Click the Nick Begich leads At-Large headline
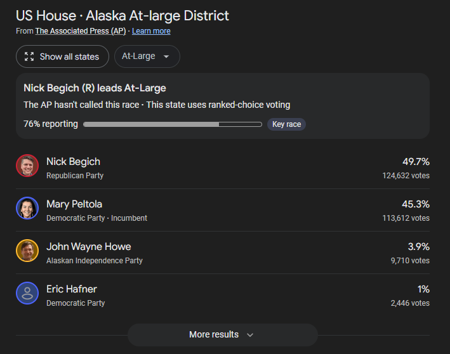Screen dimensions: 450x354 click(x=95, y=88)
